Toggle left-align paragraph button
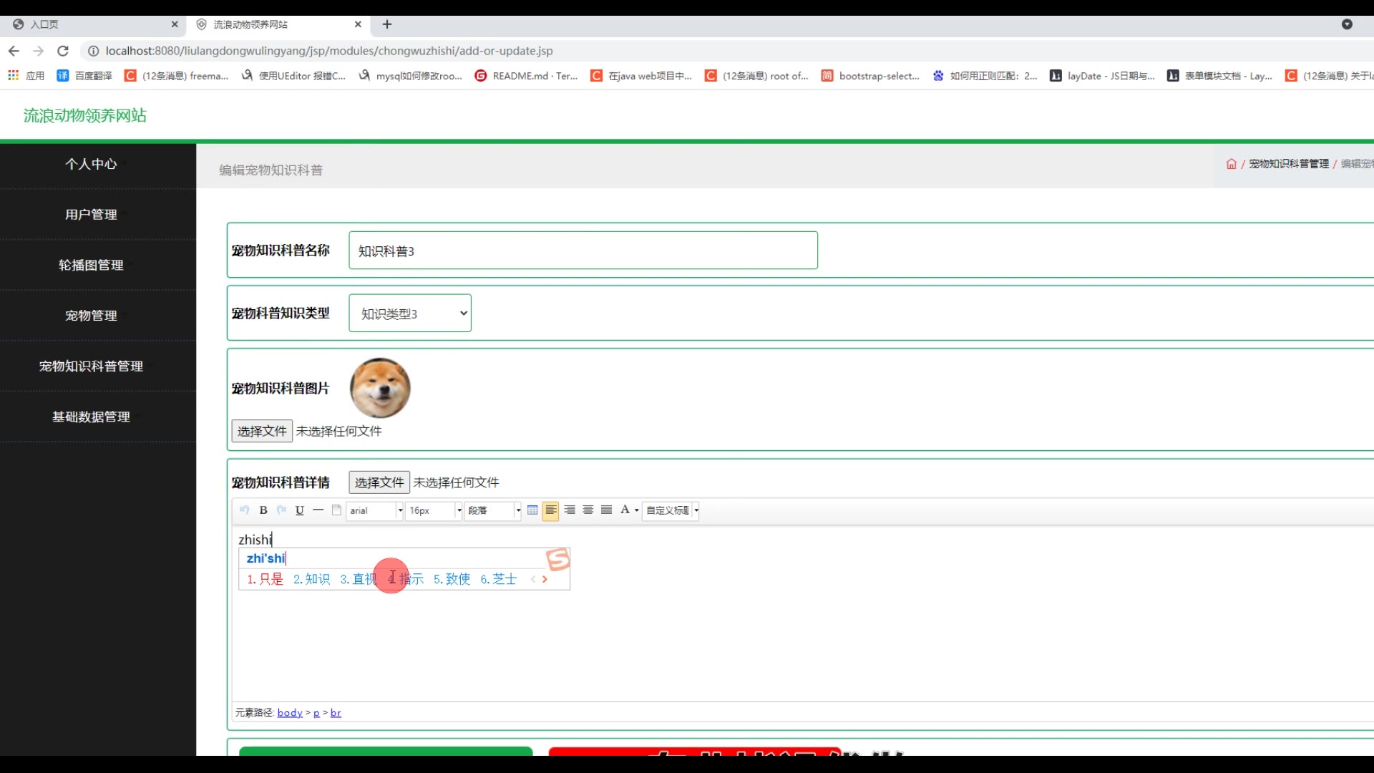 pos(550,510)
